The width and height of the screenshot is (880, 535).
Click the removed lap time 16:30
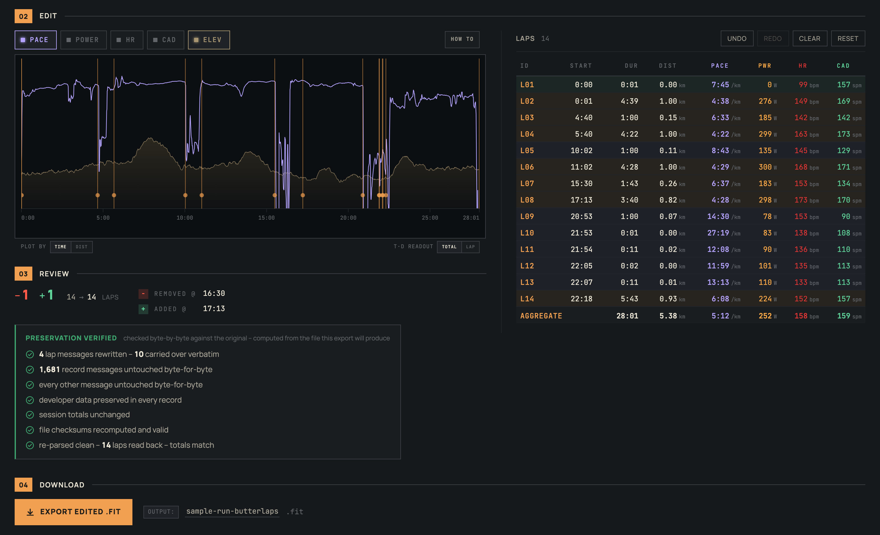214,293
